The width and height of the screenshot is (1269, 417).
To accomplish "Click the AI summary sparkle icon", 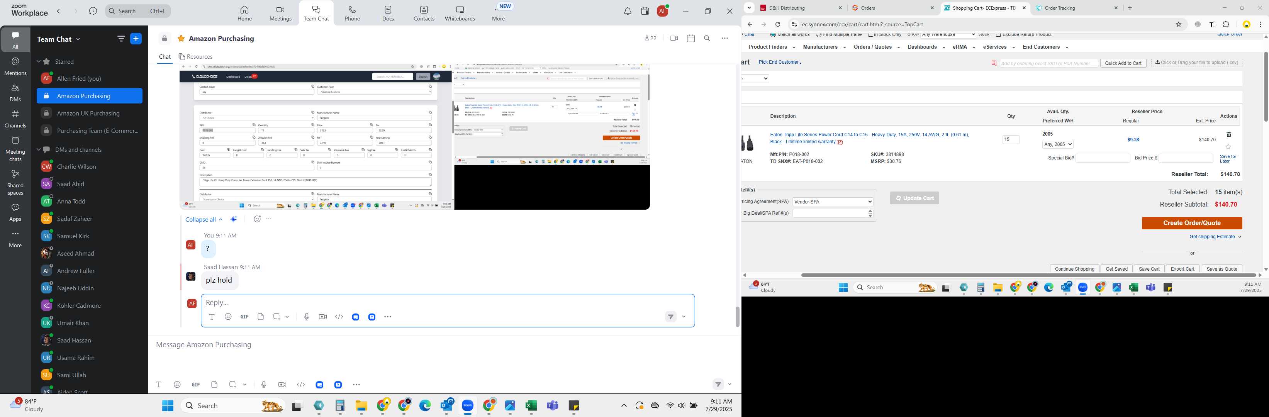I will [x=234, y=220].
